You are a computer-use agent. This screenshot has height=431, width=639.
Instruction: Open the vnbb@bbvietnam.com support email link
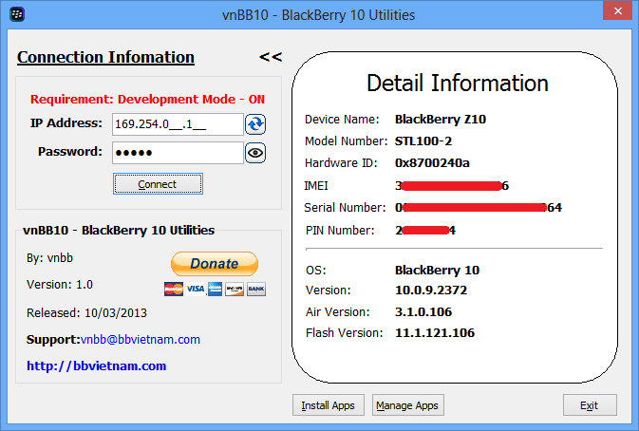point(141,339)
